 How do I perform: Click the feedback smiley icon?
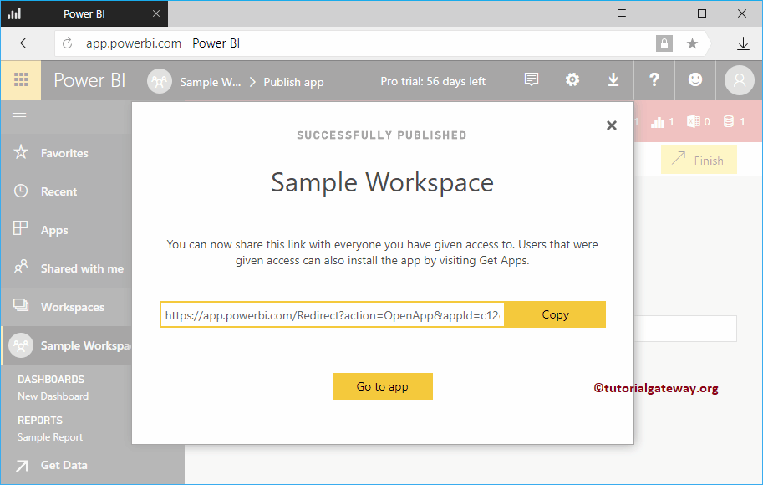(695, 80)
